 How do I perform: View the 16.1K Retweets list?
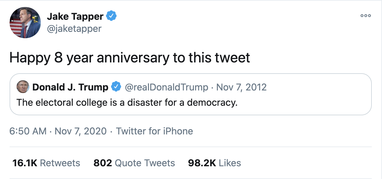point(46,163)
